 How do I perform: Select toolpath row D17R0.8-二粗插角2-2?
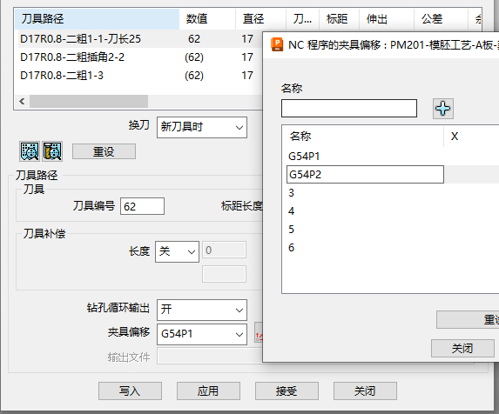coord(138,57)
